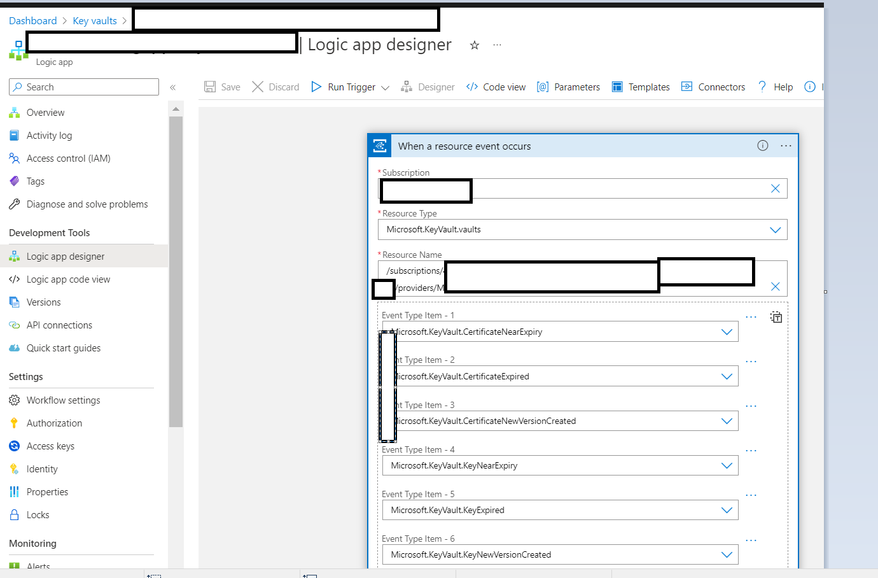
Task: Click the Workflow settings gear icon
Action: click(14, 400)
